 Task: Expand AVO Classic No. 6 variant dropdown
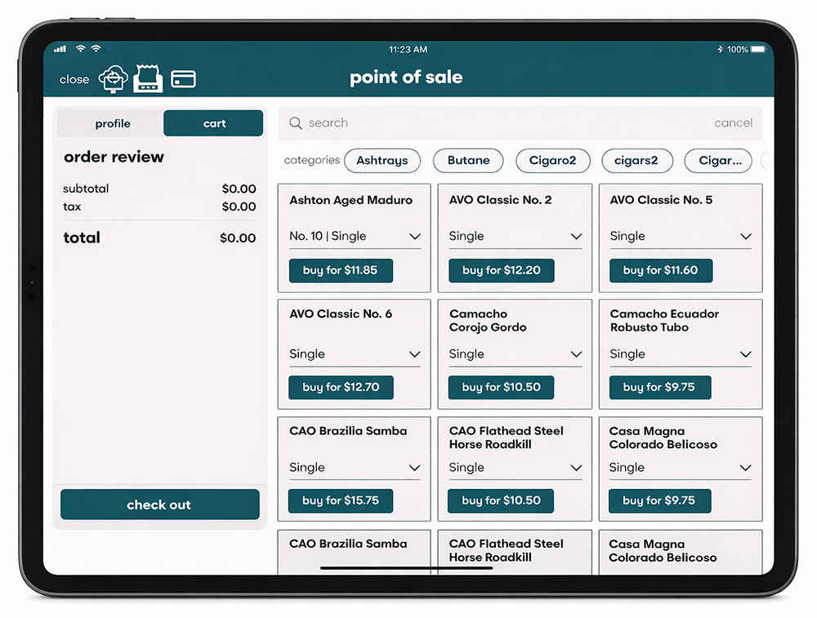point(355,354)
